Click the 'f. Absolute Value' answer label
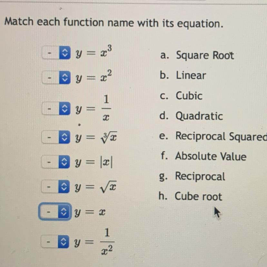Image resolution: width=267 pixels, height=267 pixels. (203, 156)
